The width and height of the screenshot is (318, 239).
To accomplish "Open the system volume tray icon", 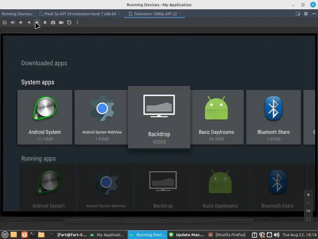I will pyautogui.click(x=276, y=235).
